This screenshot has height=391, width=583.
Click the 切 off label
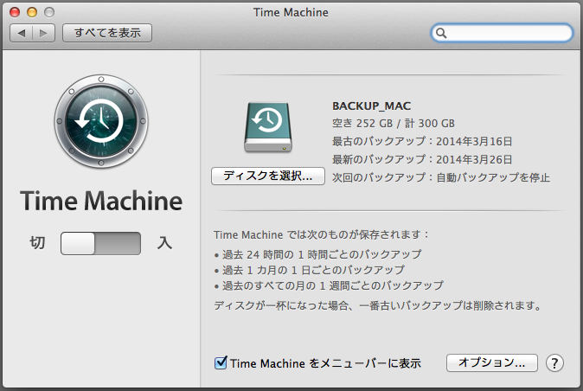pyautogui.click(x=37, y=243)
